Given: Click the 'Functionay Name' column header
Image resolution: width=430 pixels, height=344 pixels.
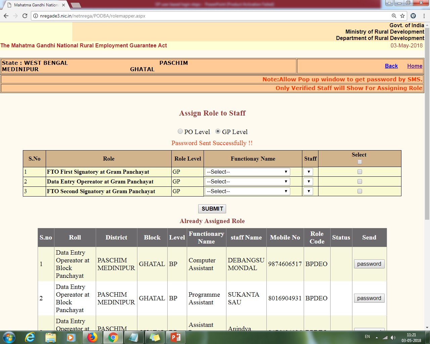Looking at the screenshot, I should pyautogui.click(x=253, y=159).
